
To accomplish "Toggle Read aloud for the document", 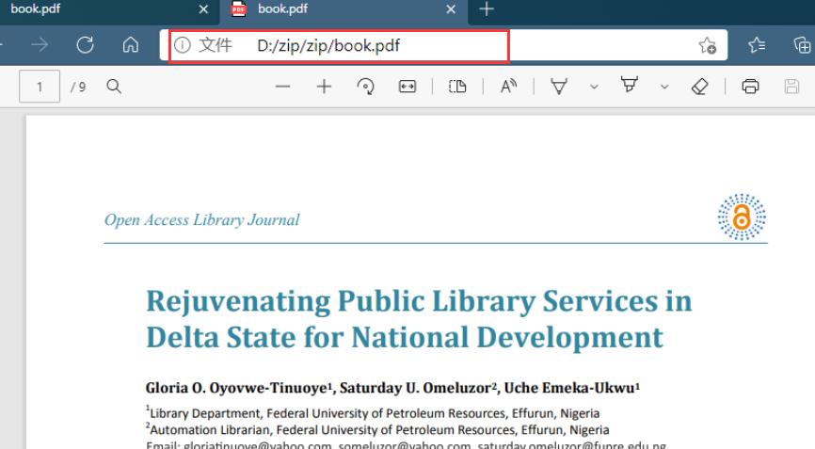I will coord(508,87).
